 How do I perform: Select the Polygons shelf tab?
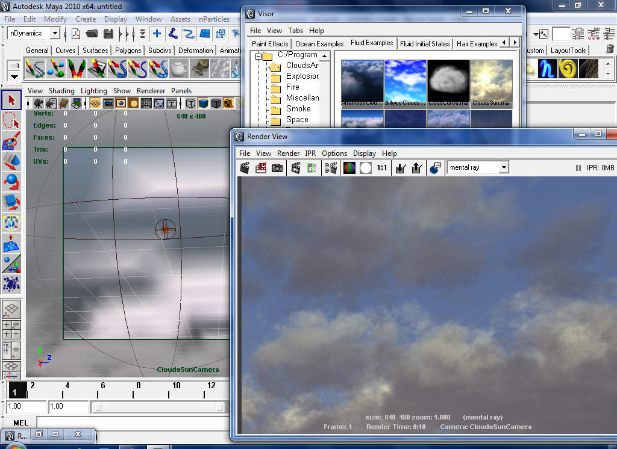128,51
